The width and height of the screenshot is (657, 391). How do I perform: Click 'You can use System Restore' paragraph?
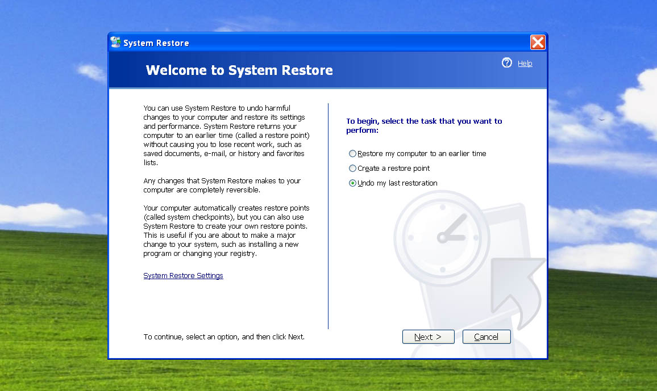pos(226,135)
